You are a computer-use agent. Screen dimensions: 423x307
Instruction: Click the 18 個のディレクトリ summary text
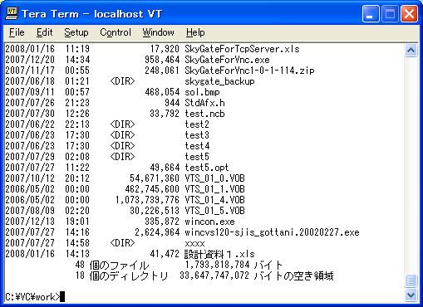(x=121, y=275)
